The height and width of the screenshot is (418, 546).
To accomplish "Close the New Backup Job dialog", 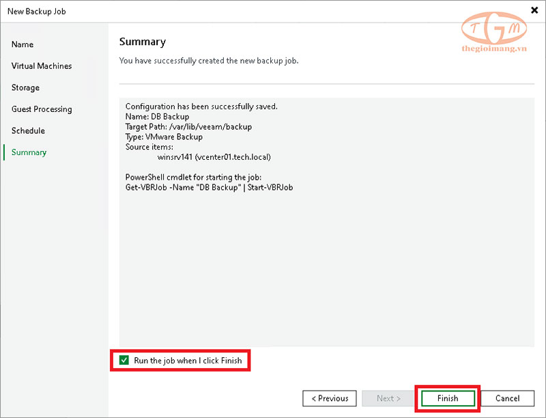I will [x=534, y=10].
